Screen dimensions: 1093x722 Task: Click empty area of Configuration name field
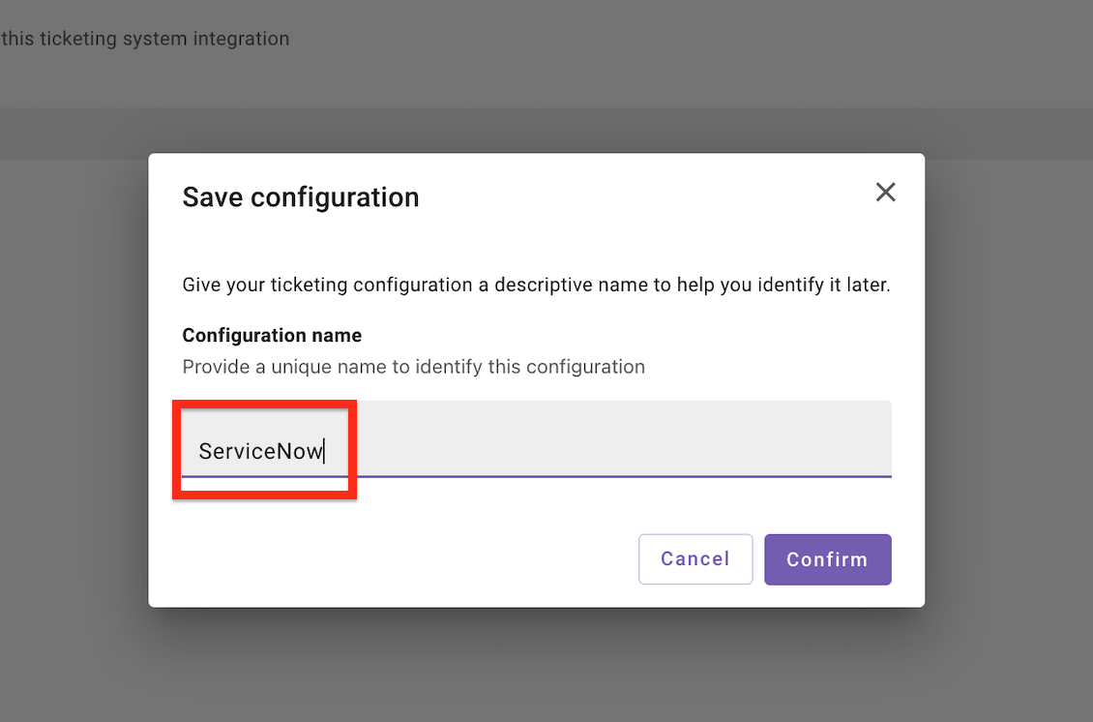coord(619,439)
